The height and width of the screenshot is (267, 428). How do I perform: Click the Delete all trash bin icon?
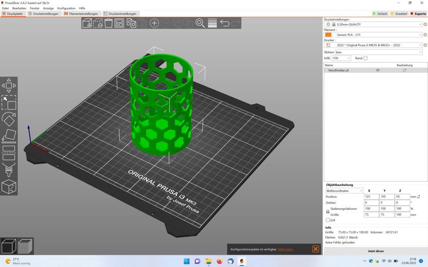pos(109,23)
